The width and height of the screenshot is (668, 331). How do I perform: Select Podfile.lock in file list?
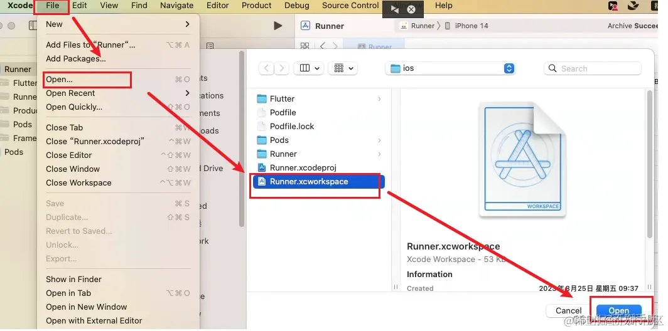pyautogui.click(x=319, y=127)
